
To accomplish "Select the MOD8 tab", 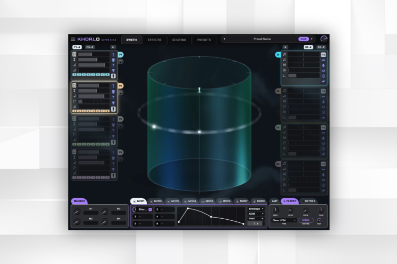I will point(259,201).
